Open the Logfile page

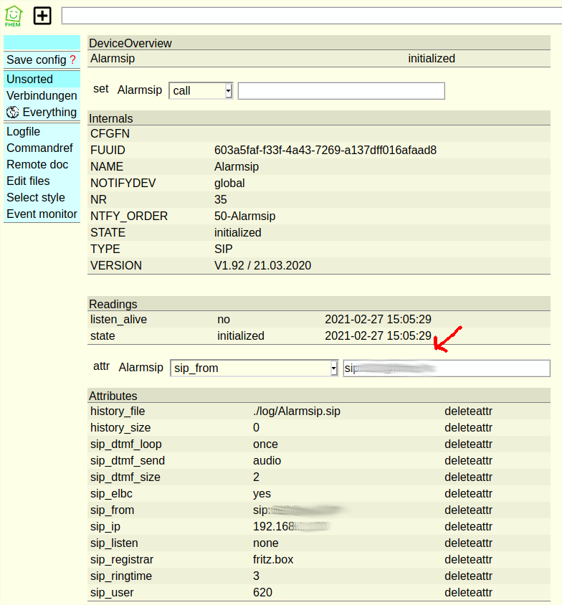pos(24,132)
